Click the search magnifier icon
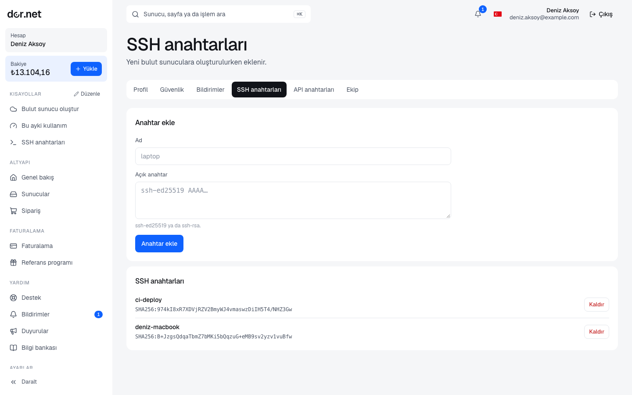This screenshot has width=632, height=395. pyautogui.click(x=136, y=14)
